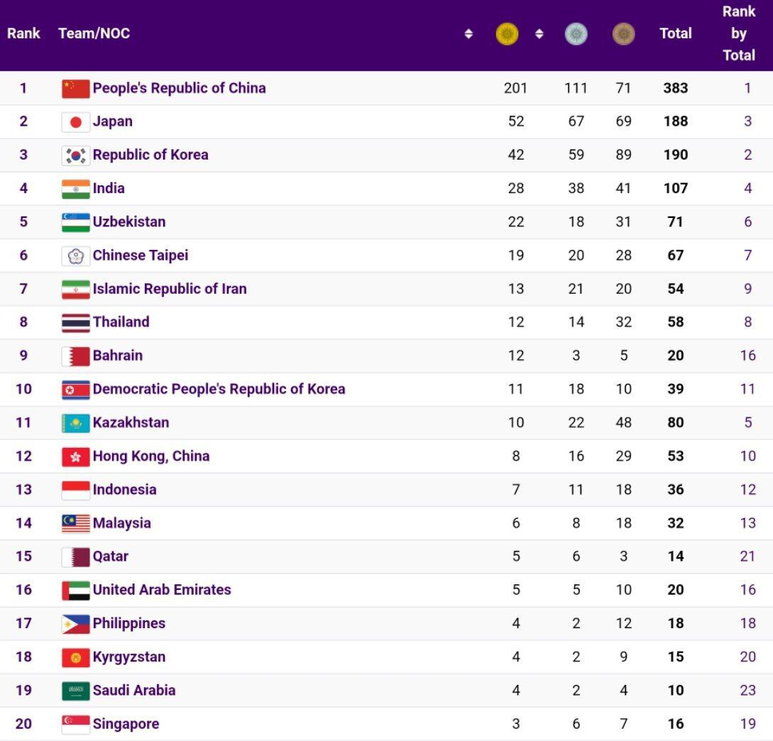Open People's Republic of China link

pyautogui.click(x=179, y=88)
